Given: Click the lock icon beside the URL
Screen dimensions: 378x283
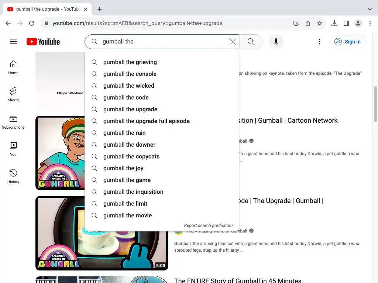Looking at the screenshot, I should (x=47, y=23).
